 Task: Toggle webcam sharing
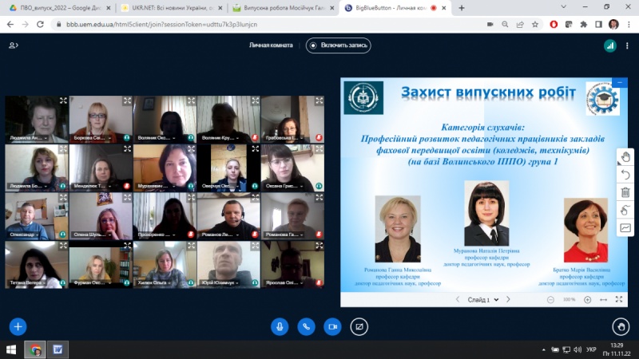tap(332, 326)
